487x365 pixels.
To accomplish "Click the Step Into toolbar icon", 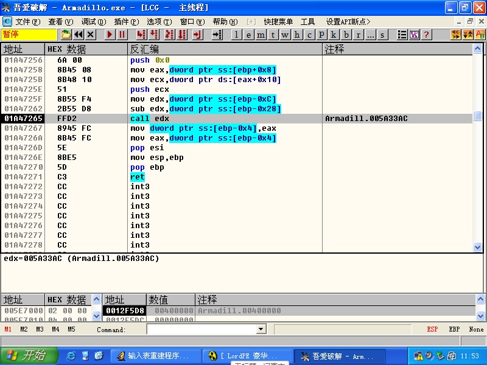I will tap(141, 35).
